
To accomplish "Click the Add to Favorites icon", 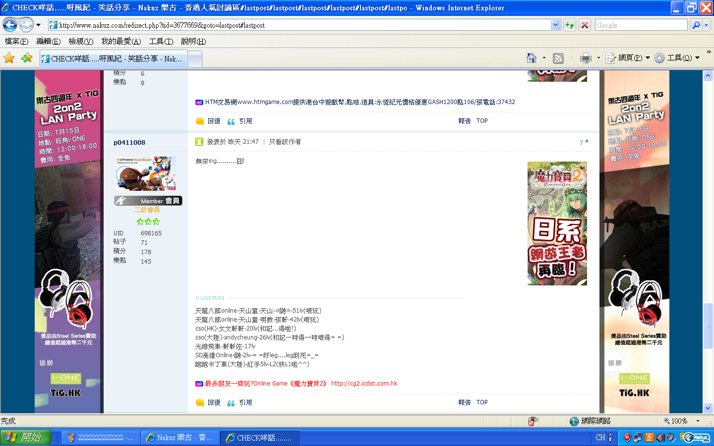I will tap(26, 58).
